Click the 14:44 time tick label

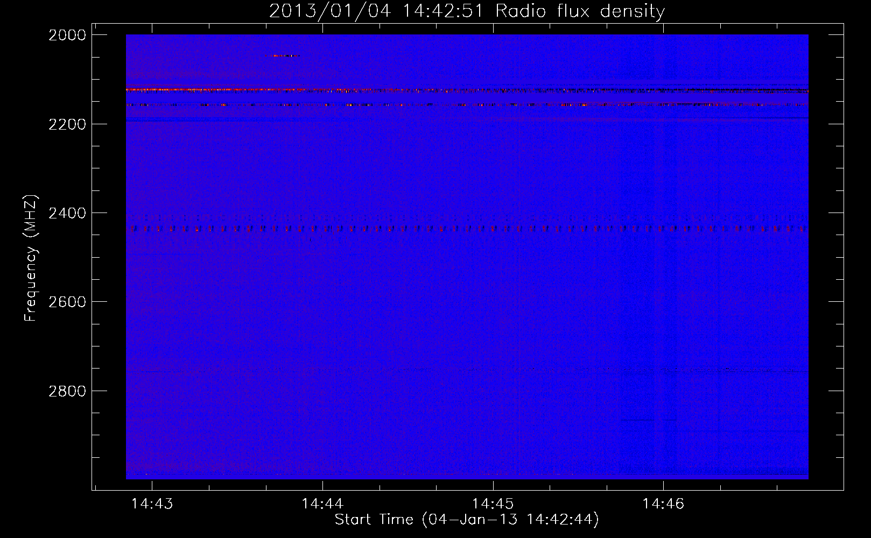click(x=322, y=504)
